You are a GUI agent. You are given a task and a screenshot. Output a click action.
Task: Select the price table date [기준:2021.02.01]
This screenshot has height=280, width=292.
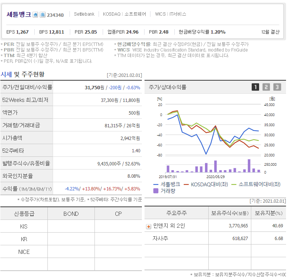[124, 75]
